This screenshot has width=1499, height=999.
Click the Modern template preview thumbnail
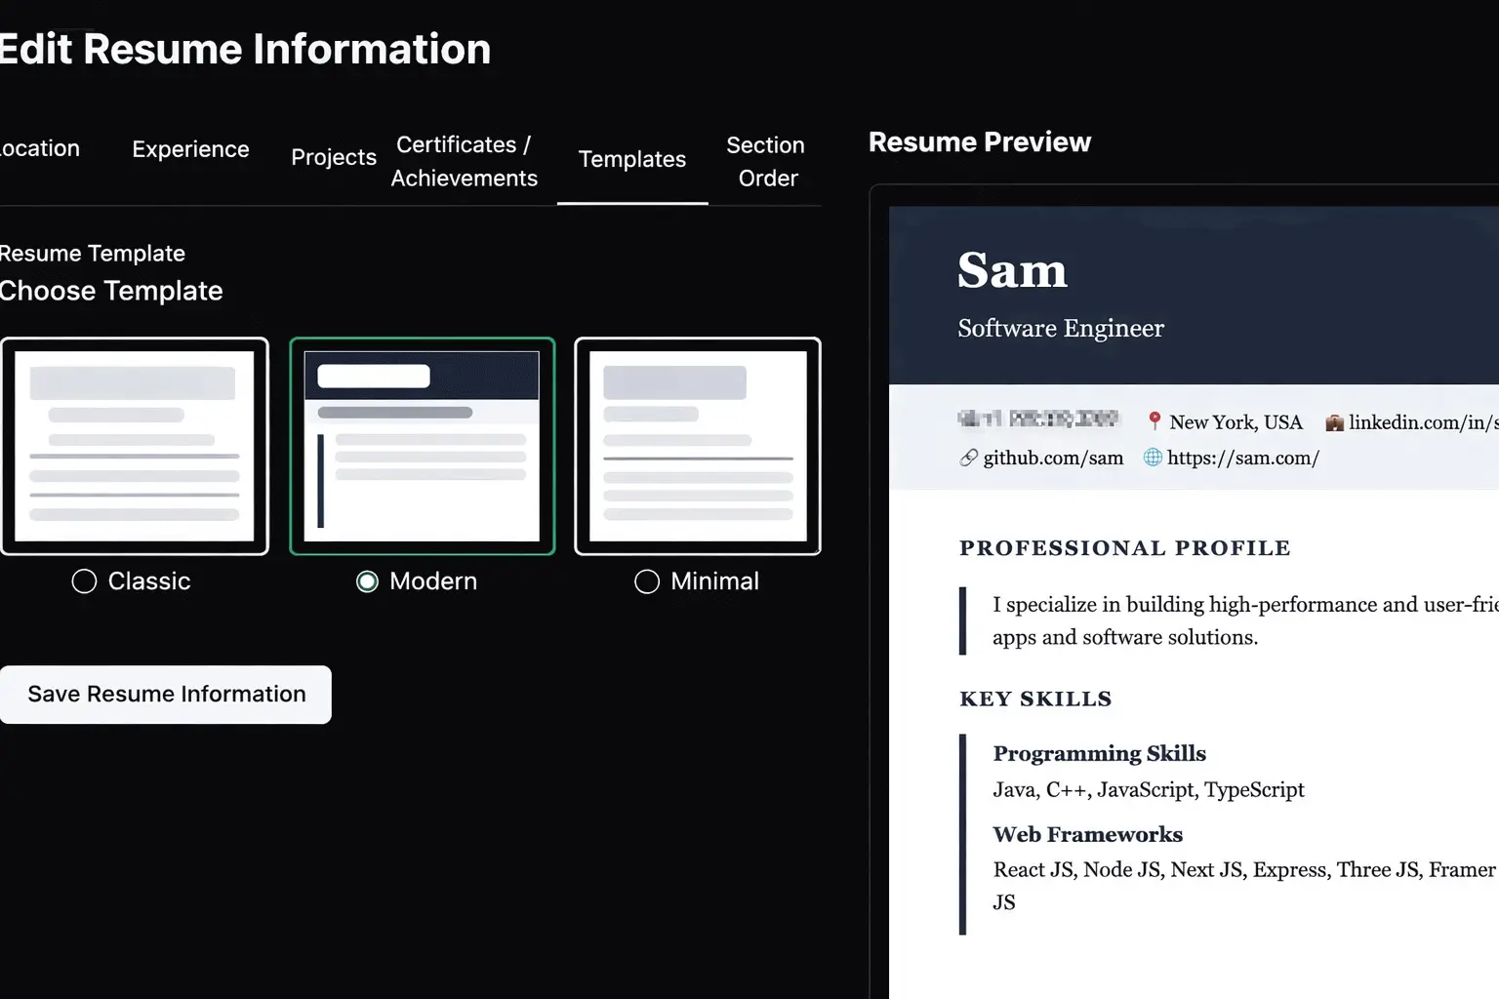(422, 446)
